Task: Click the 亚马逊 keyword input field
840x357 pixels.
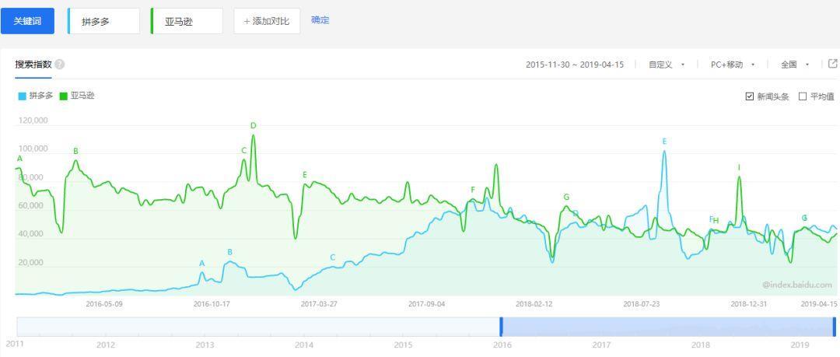Action: pyautogui.click(x=187, y=21)
